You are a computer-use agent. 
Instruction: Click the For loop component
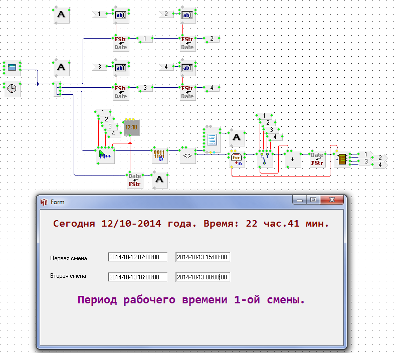tap(236, 158)
